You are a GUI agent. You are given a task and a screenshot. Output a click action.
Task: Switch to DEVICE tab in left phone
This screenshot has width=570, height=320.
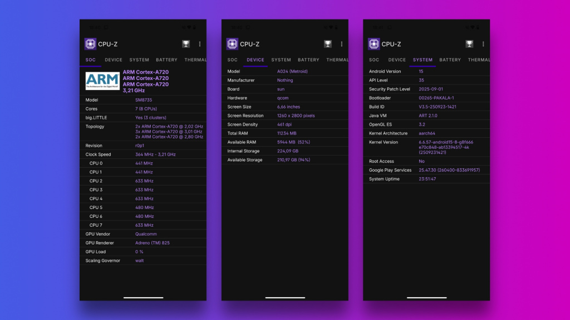click(114, 60)
